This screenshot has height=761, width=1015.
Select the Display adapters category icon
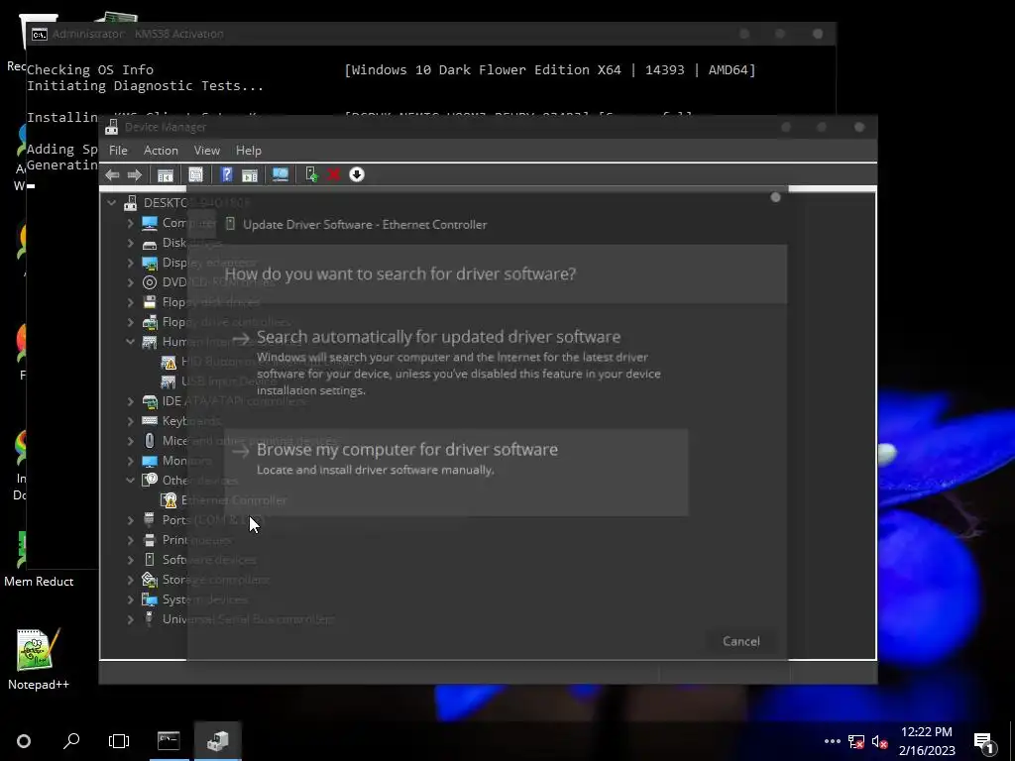150,263
